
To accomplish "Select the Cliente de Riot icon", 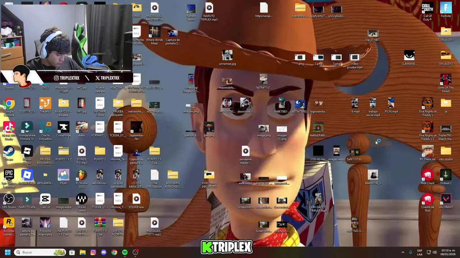I will [x=427, y=202].
